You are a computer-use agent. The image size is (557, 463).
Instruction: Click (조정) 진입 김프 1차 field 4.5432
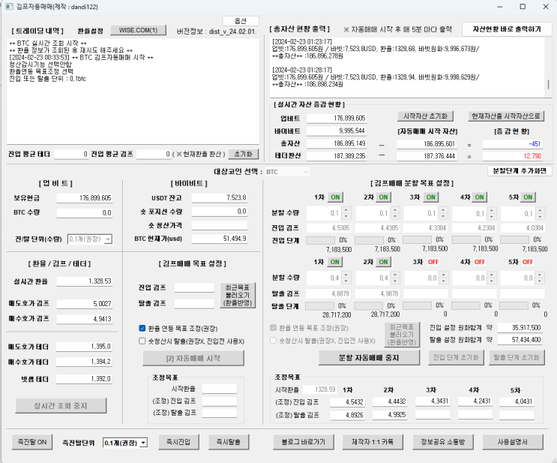pos(347,401)
